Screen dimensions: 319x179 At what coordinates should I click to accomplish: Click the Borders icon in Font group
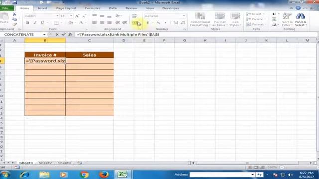coord(56,23)
